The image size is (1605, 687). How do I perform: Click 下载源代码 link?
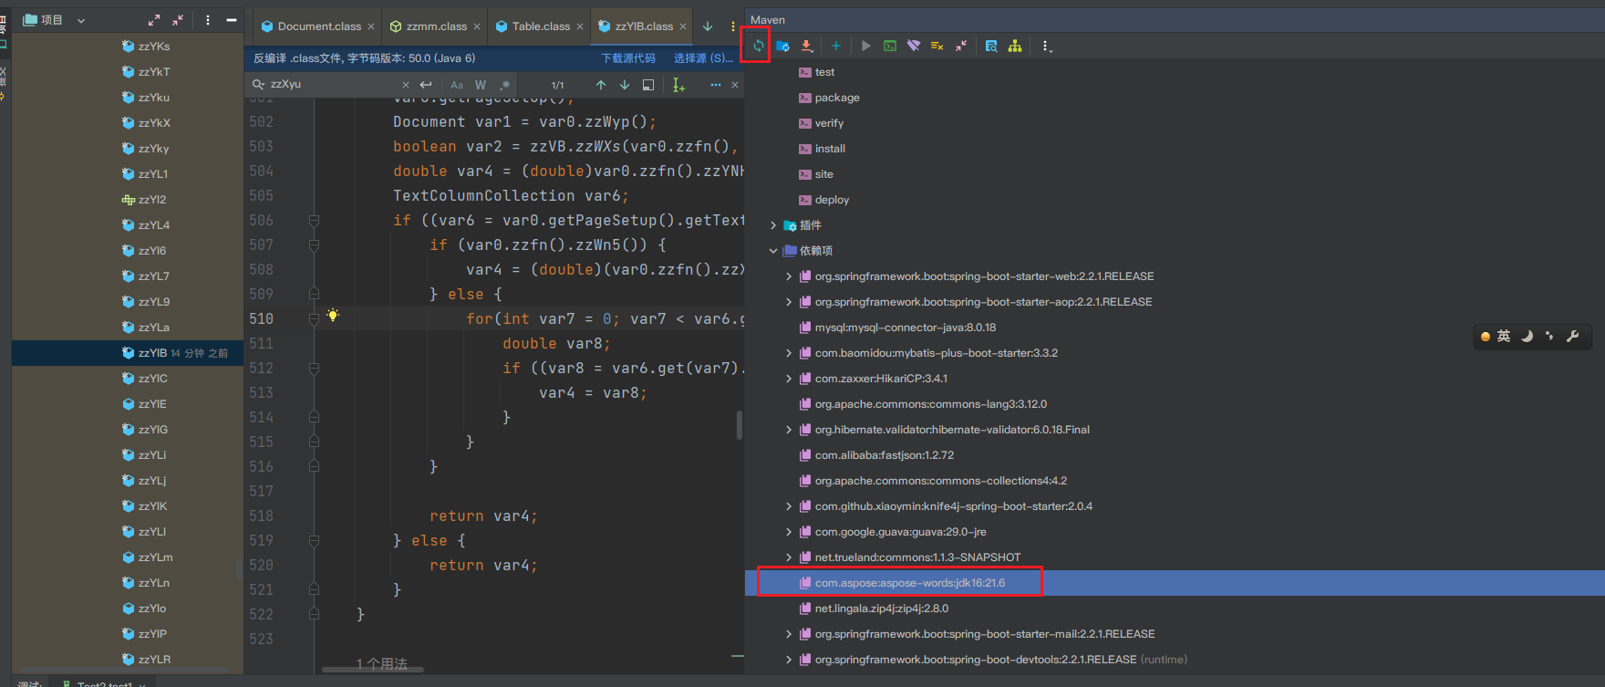(x=628, y=58)
